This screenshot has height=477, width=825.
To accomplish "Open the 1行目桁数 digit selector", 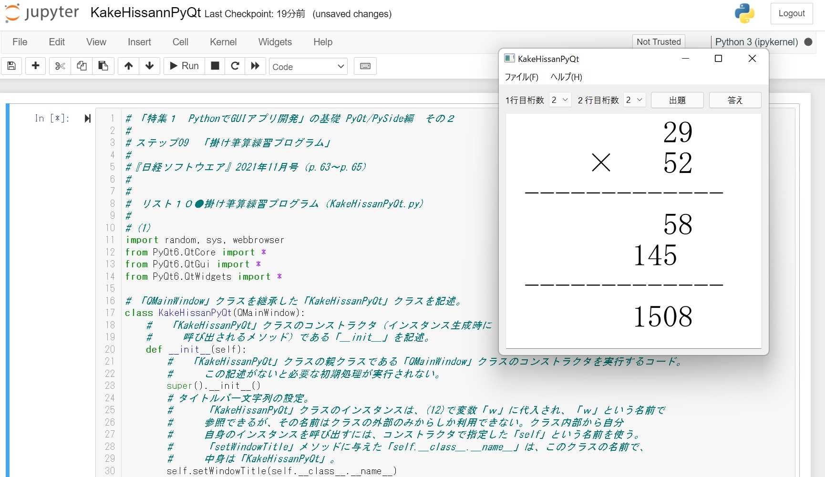I will coord(559,100).
